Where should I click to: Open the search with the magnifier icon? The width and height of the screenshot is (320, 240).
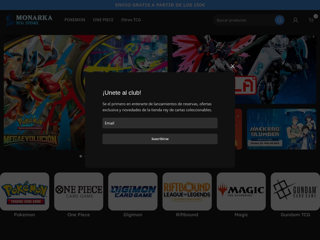pos(279,20)
